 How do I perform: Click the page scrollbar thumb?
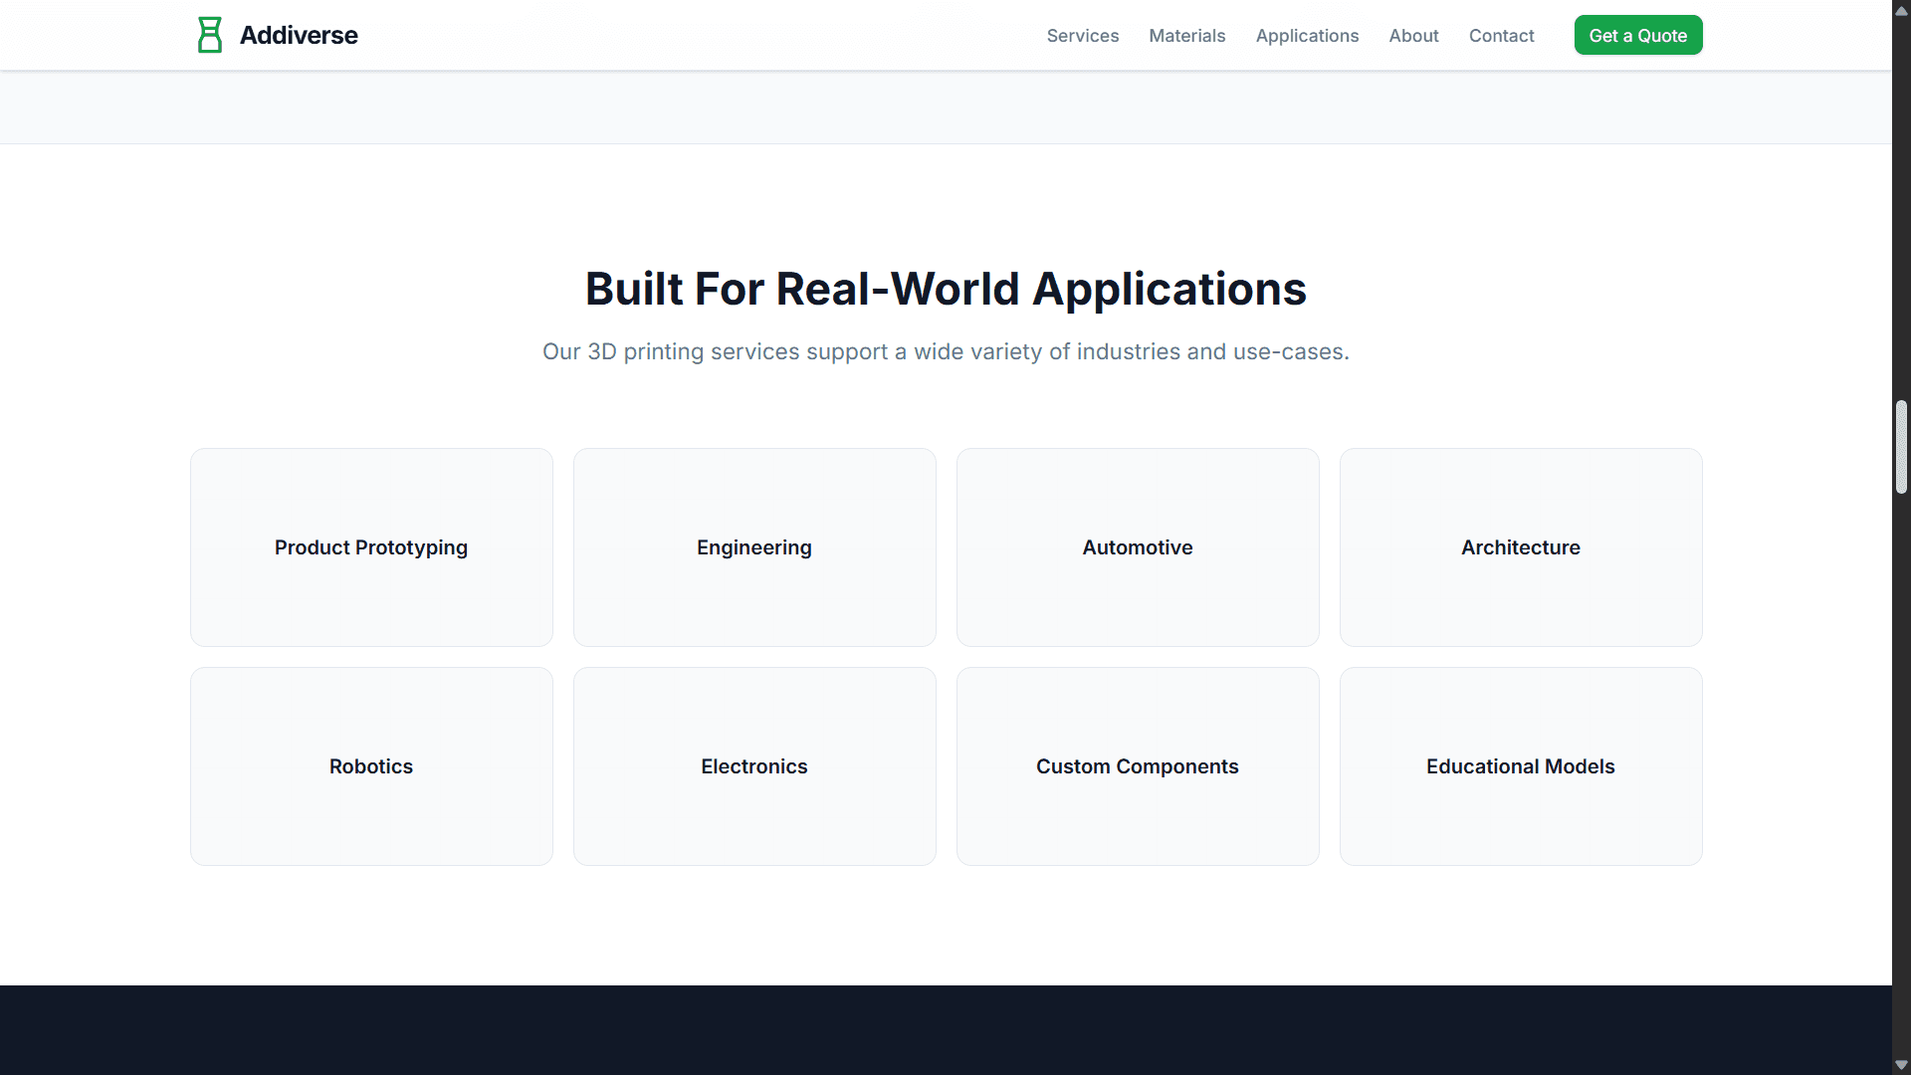point(1901,447)
